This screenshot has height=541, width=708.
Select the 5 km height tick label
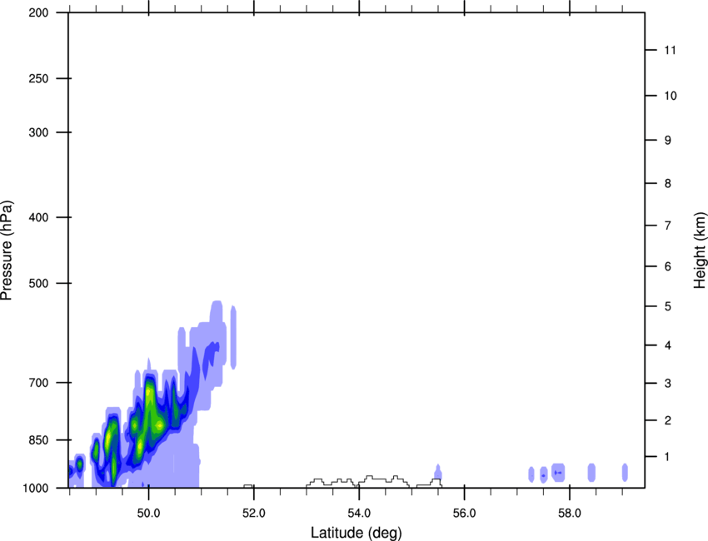click(x=667, y=307)
